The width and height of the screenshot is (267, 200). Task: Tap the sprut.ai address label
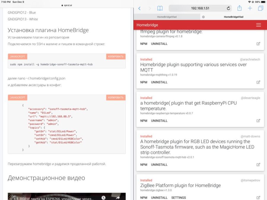click(x=66, y=5)
